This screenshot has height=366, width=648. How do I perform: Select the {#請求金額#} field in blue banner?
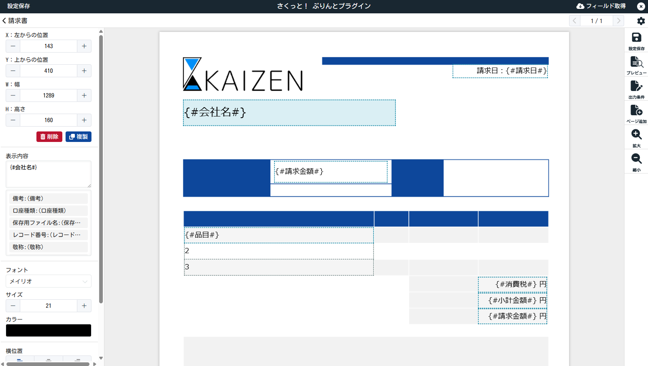[331, 172]
